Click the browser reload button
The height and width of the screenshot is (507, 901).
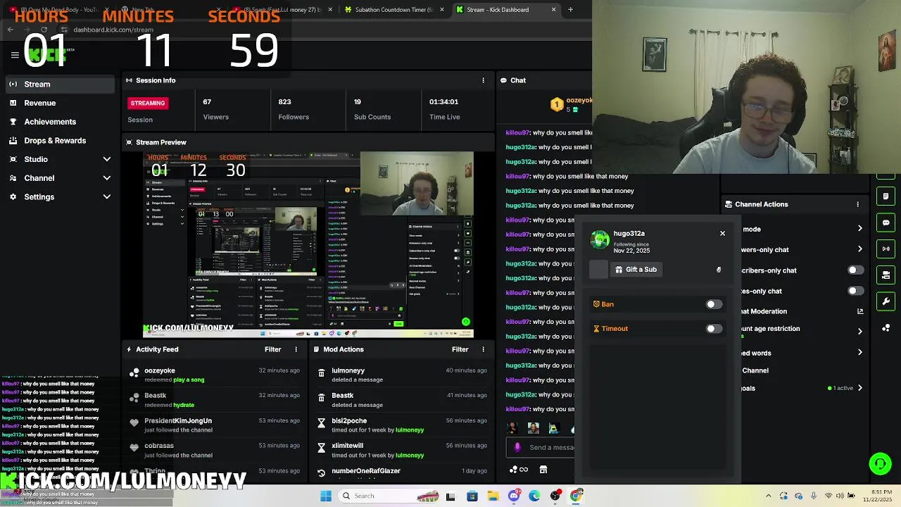click(x=44, y=30)
